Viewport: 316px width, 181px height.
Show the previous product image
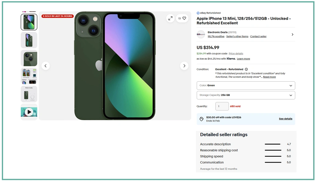[46, 66]
